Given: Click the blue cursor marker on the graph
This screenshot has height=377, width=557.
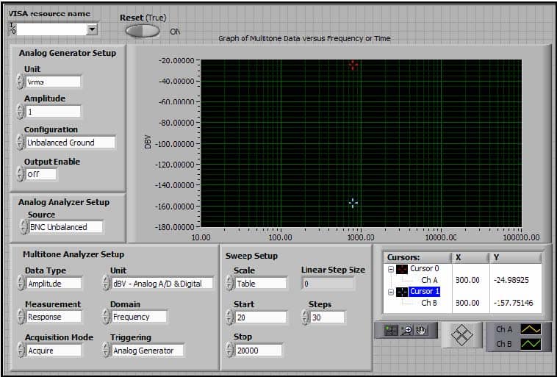Looking at the screenshot, I should 353,203.
